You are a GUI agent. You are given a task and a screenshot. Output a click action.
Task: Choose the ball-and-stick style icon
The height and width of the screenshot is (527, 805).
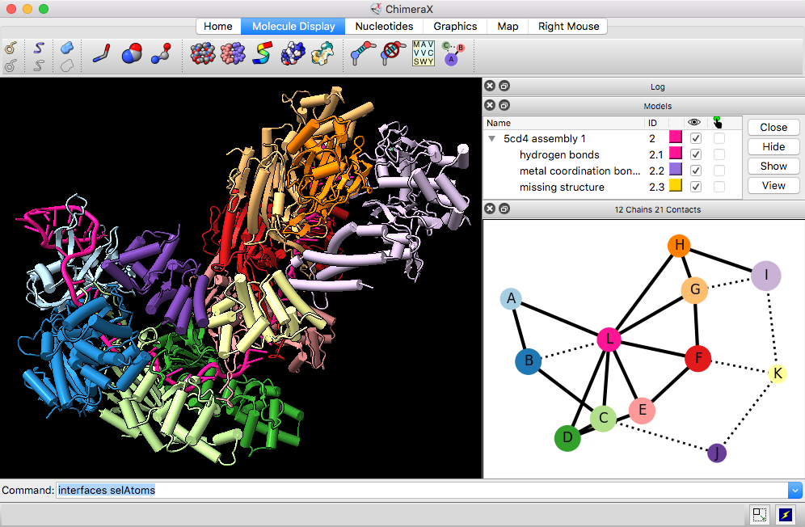point(160,54)
